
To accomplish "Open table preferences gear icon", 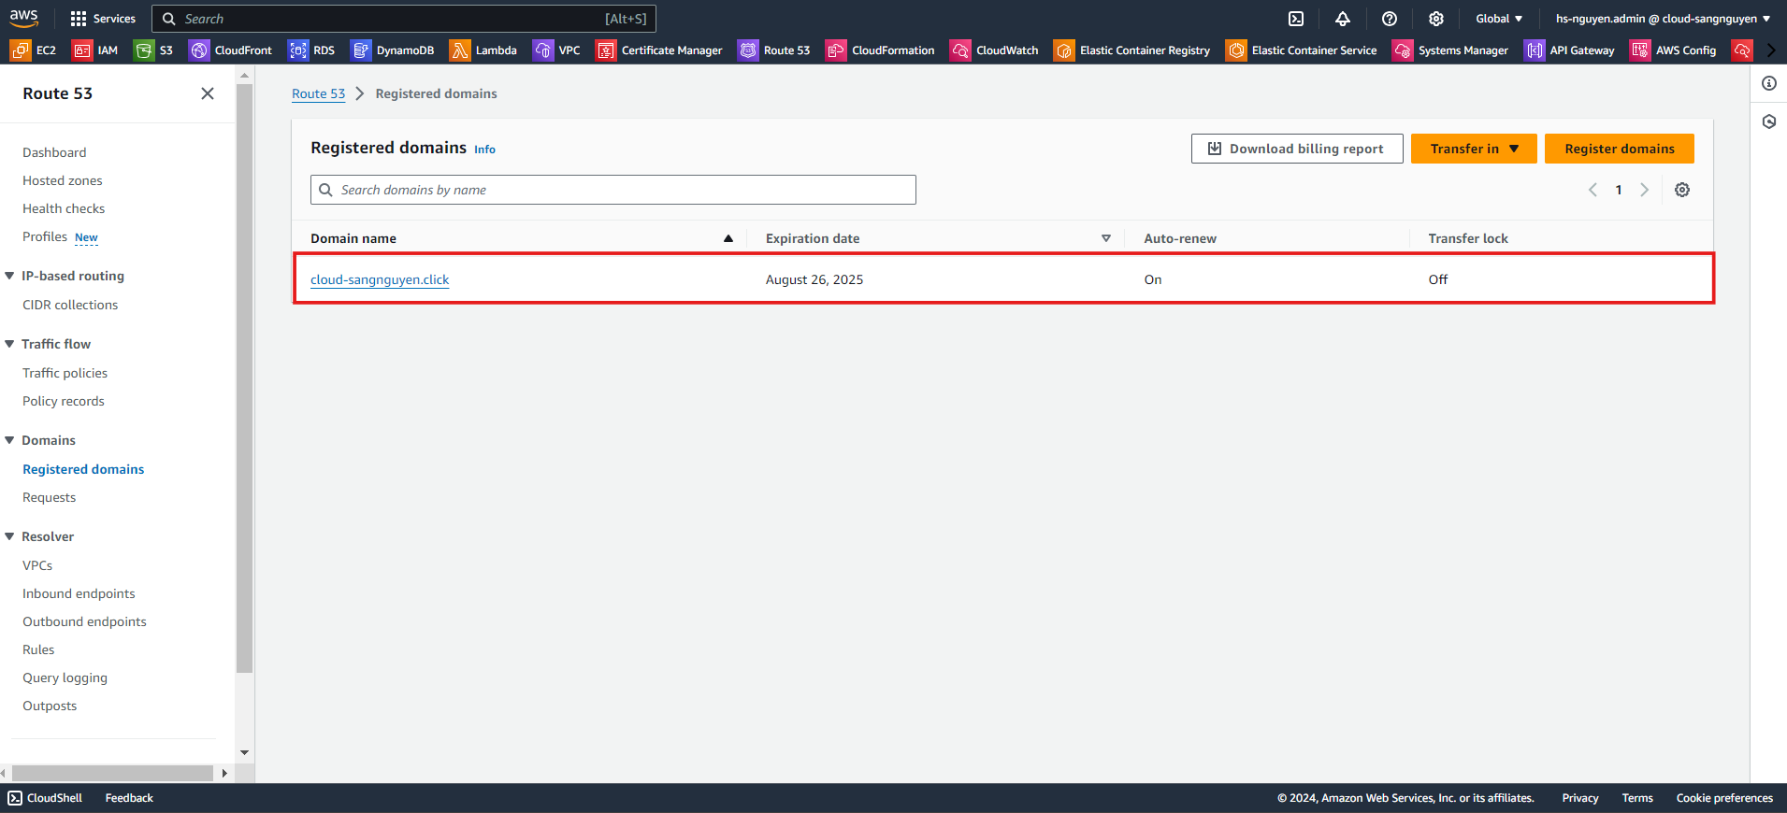I will pyautogui.click(x=1682, y=190).
